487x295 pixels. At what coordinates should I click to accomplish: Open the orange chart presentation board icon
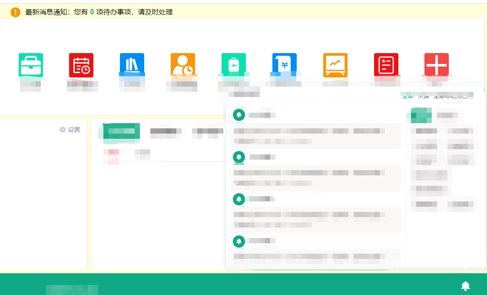click(335, 65)
